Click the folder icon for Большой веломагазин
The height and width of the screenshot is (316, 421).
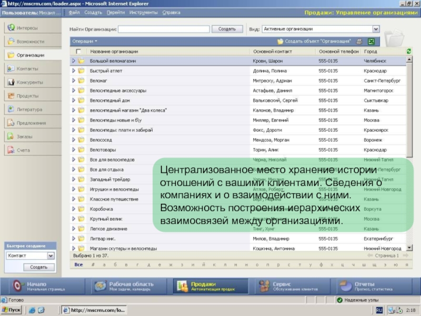(x=81, y=61)
